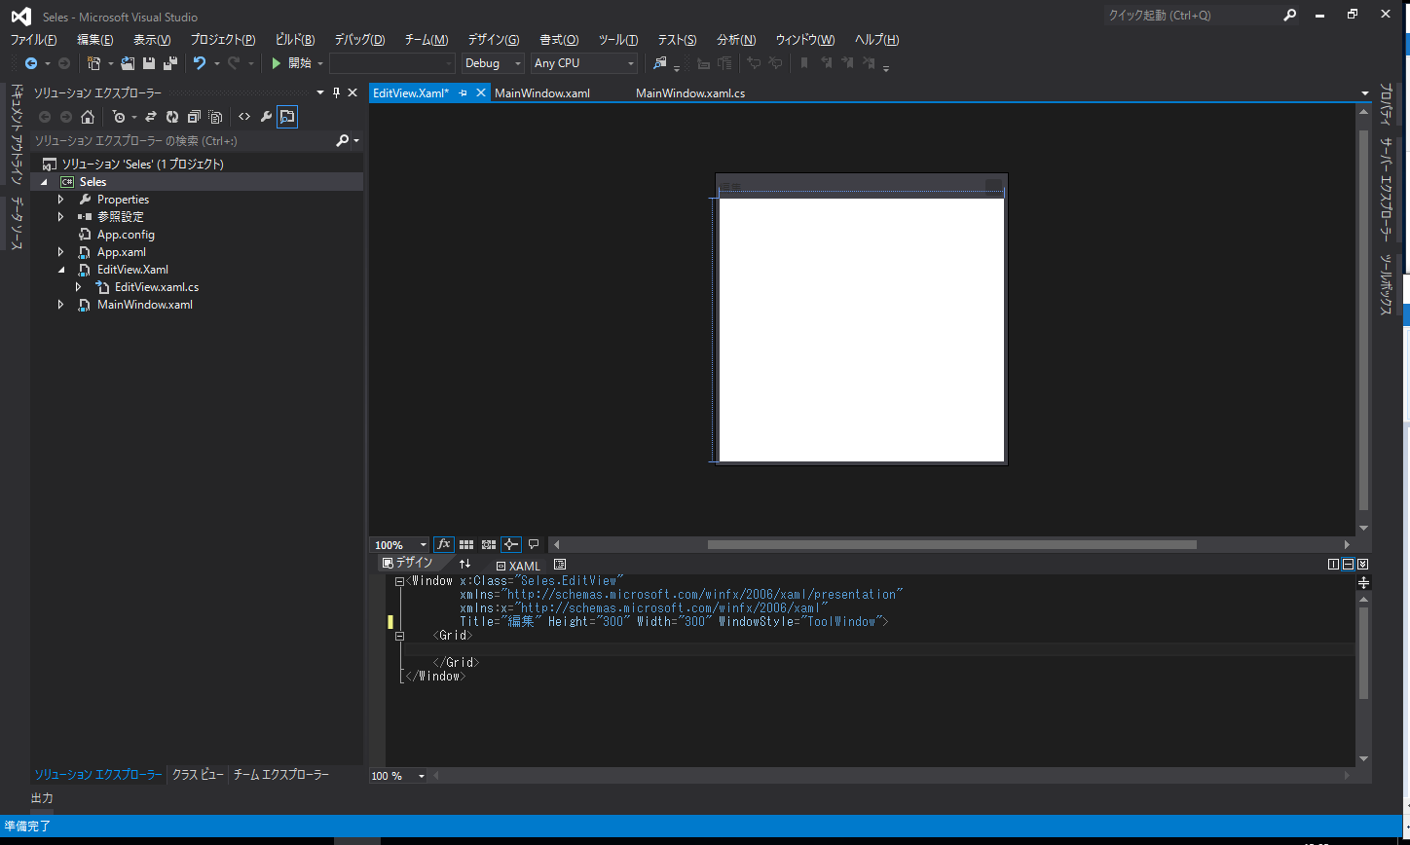Click the Sync with Active Document icon
This screenshot has width=1410, height=845.
coord(151,117)
